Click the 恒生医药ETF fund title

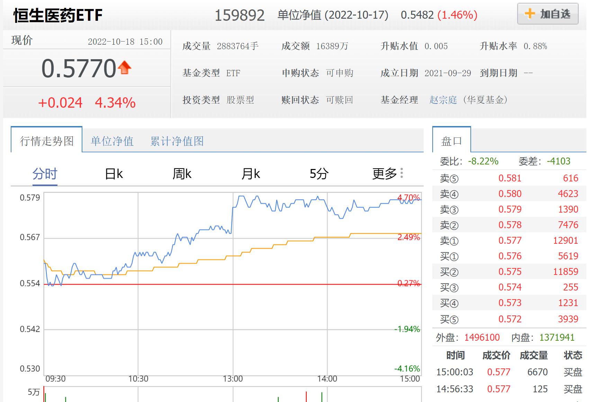pyautogui.click(x=58, y=15)
